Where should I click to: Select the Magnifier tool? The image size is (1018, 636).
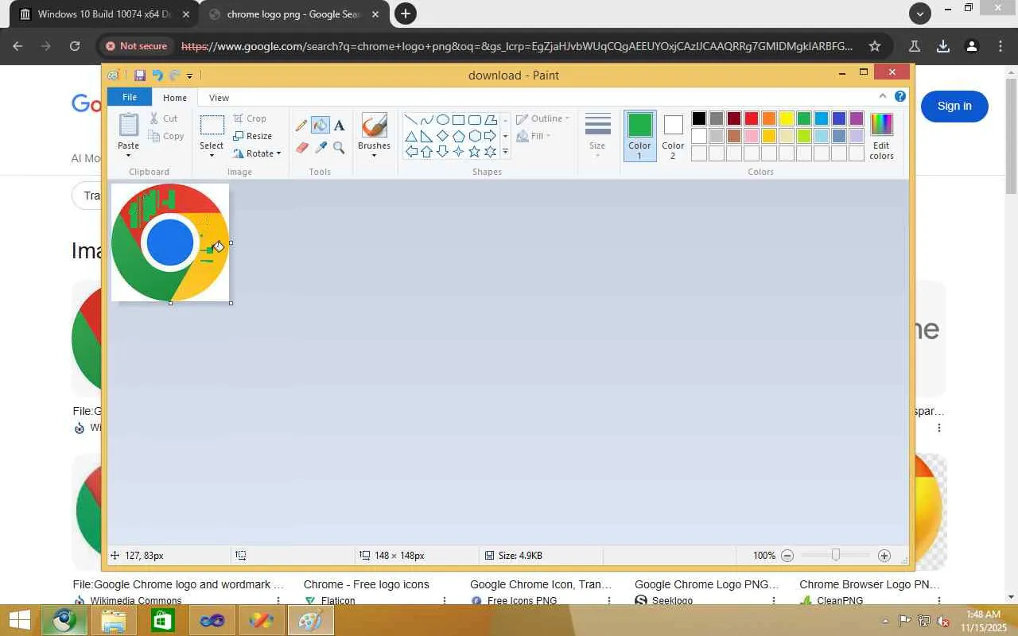click(340, 148)
